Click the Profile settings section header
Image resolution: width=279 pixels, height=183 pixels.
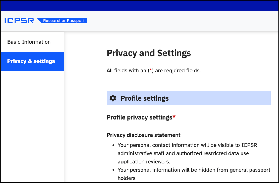click(189, 98)
